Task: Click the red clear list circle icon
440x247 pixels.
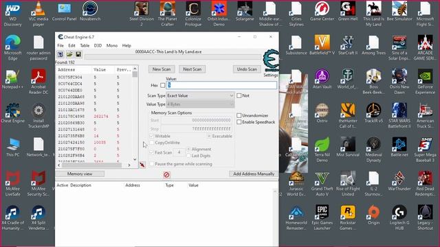Action: click(x=166, y=175)
